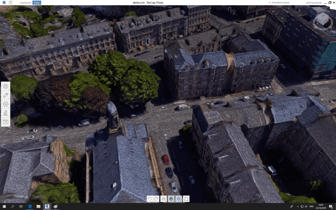Open the display settings sliders icon

164,199
